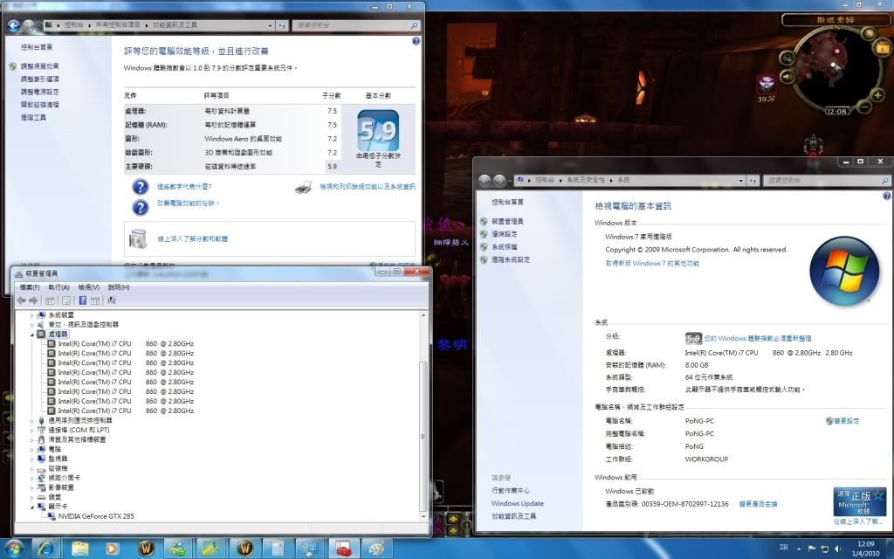The height and width of the screenshot is (559, 894).
Task: Click the 5.9 rating badge in System window
Action: coord(694,338)
